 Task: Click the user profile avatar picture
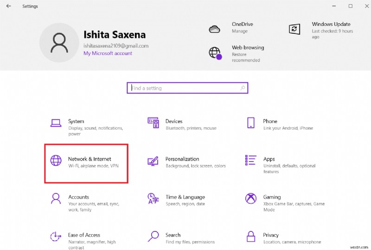tap(59, 43)
